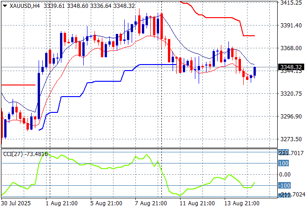Select the 1 Aug 21:00 time label
Screen dimensions: 307x209
tap(61, 203)
